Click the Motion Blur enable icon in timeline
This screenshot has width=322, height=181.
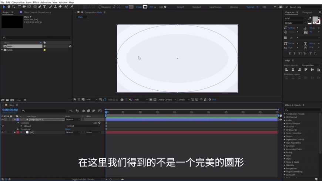coord(93,111)
